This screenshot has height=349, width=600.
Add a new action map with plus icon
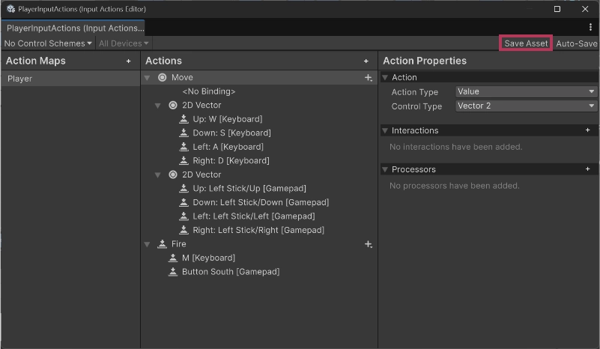tap(129, 61)
